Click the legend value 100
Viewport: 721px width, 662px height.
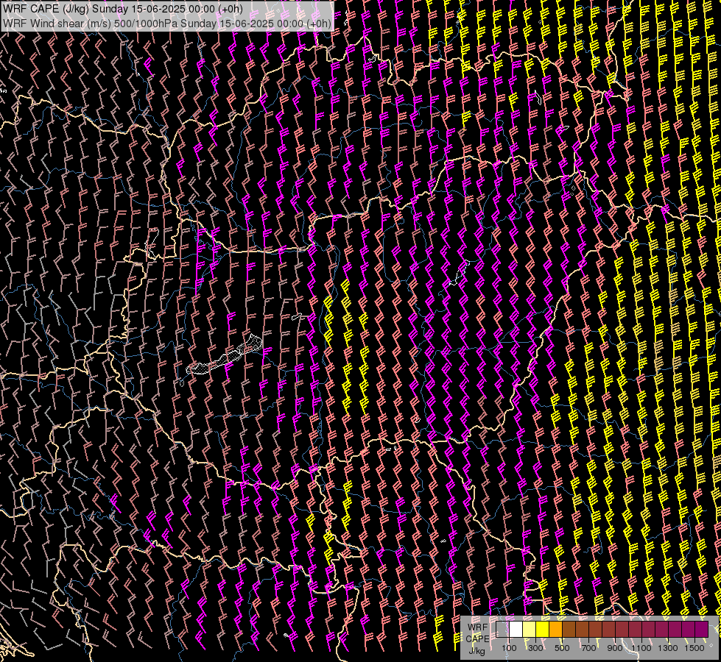[x=509, y=648]
